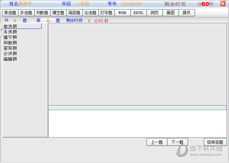Click the gray question display panel

(137, 64)
